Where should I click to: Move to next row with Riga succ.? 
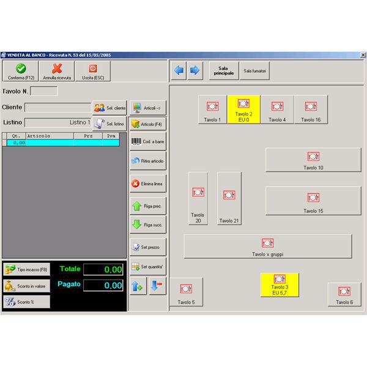point(148,225)
